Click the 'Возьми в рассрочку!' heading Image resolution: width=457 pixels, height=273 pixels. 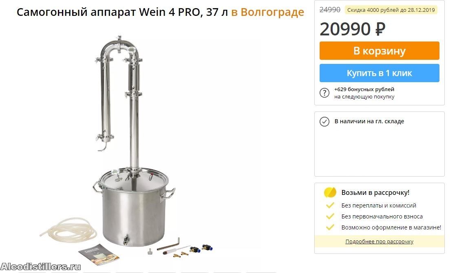375,192
